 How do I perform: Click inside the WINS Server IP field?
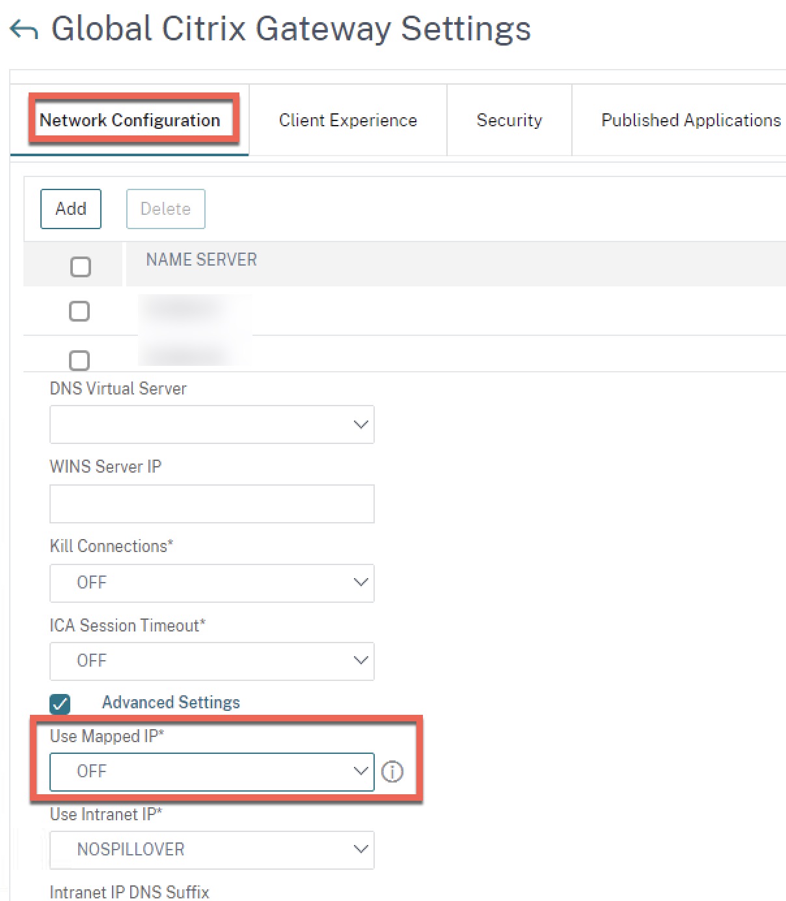211,503
